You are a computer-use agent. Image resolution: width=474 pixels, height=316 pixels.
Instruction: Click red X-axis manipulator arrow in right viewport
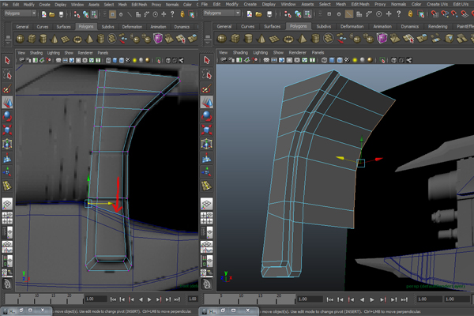(378, 159)
